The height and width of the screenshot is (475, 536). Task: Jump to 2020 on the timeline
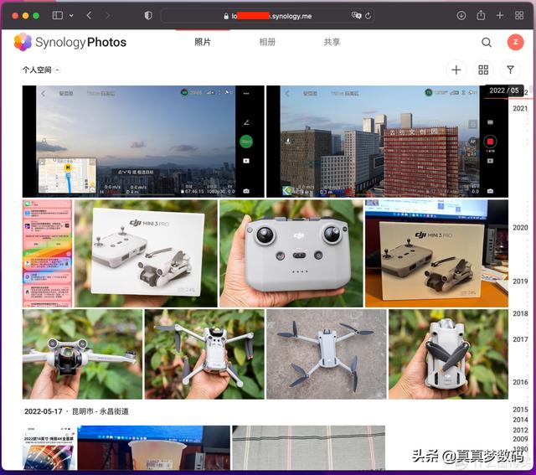tap(520, 228)
